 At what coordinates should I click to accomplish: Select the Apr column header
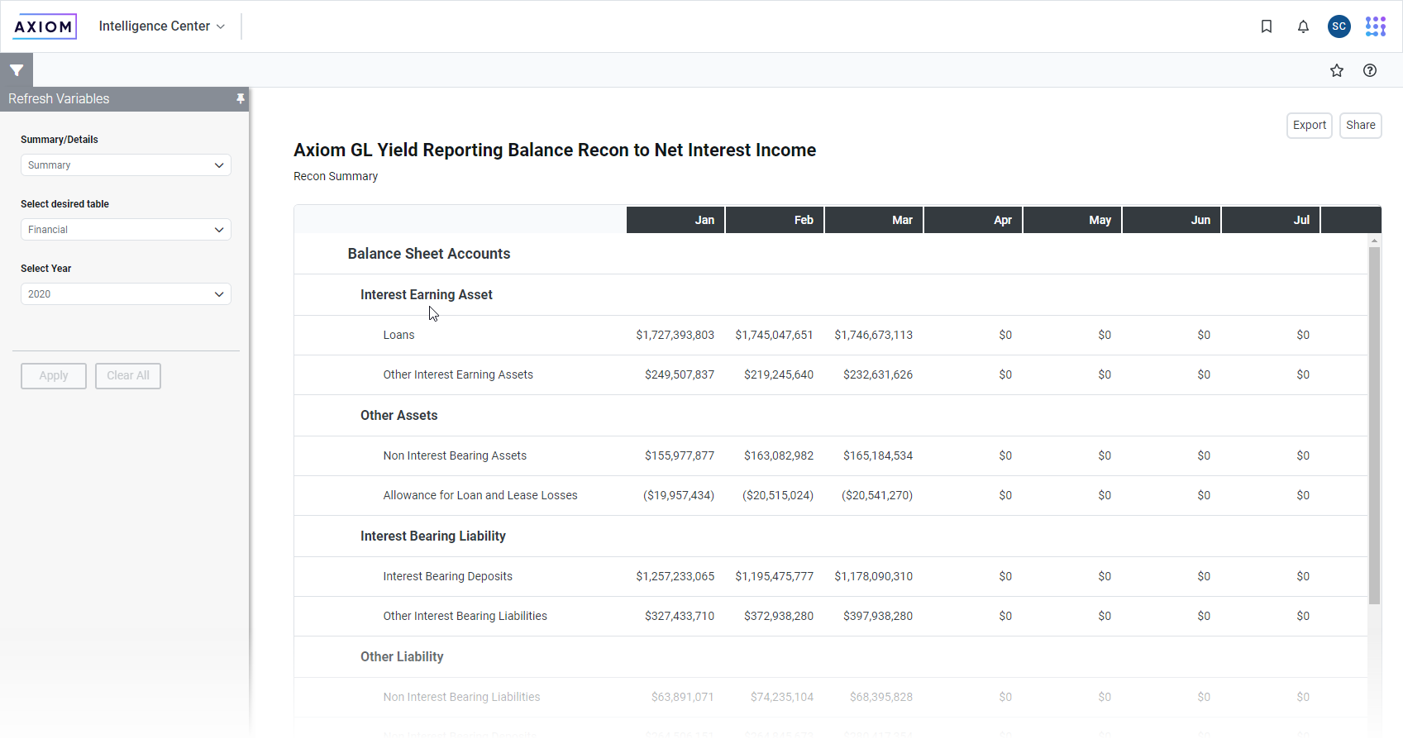tap(973, 220)
